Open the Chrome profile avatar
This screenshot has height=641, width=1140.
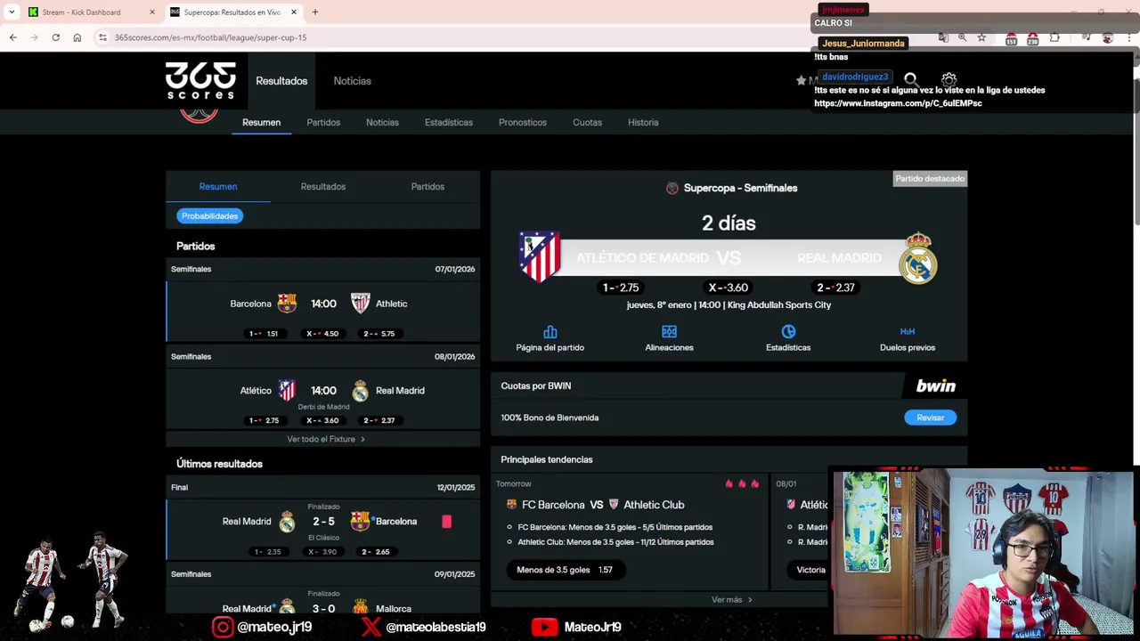click(x=1108, y=37)
